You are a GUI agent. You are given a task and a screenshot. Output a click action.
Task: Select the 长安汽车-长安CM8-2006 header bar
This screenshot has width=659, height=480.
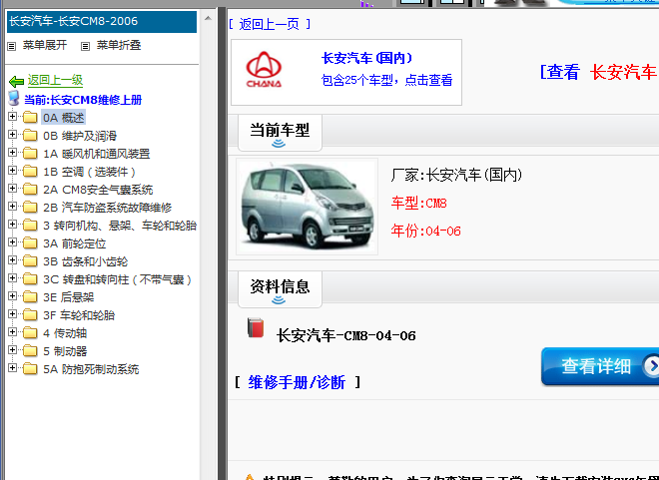click(x=102, y=21)
